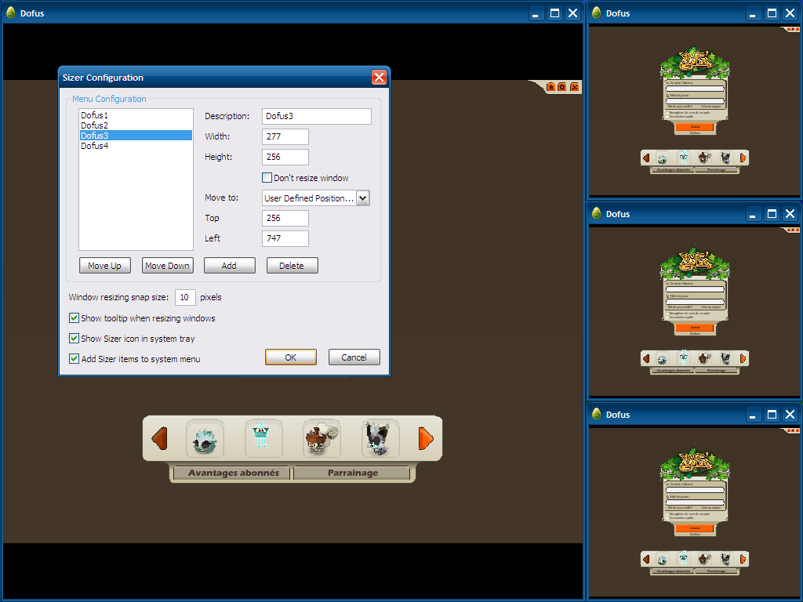The height and width of the screenshot is (602, 803).
Task: Click the Height input field
Action: click(x=285, y=157)
